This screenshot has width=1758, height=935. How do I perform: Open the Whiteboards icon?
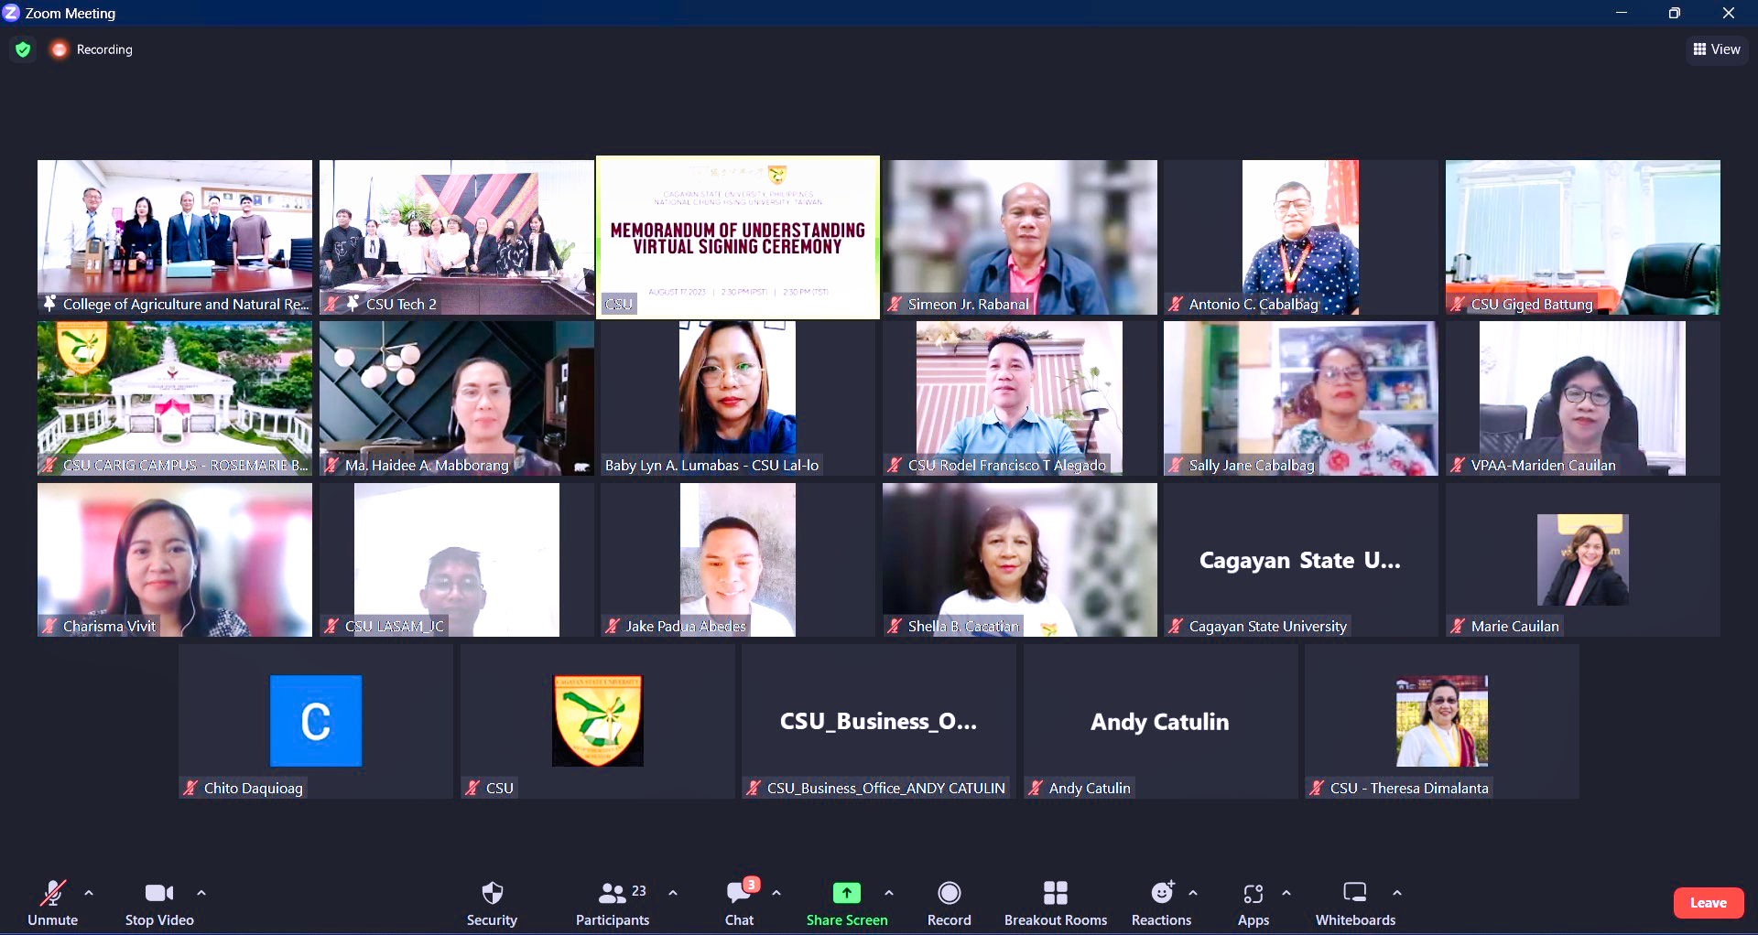(1355, 892)
